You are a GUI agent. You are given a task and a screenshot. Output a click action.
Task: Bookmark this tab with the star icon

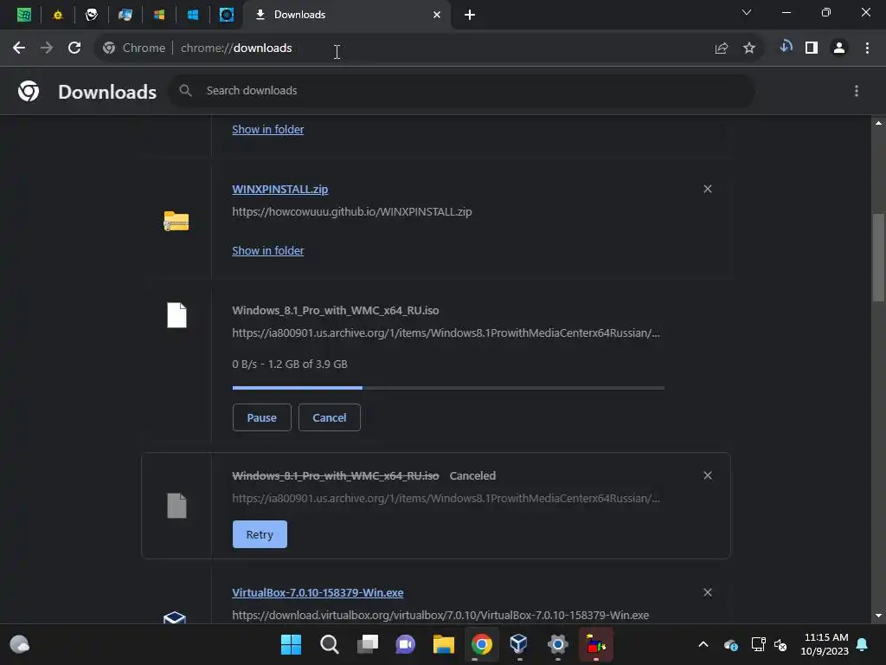click(x=749, y=48)
